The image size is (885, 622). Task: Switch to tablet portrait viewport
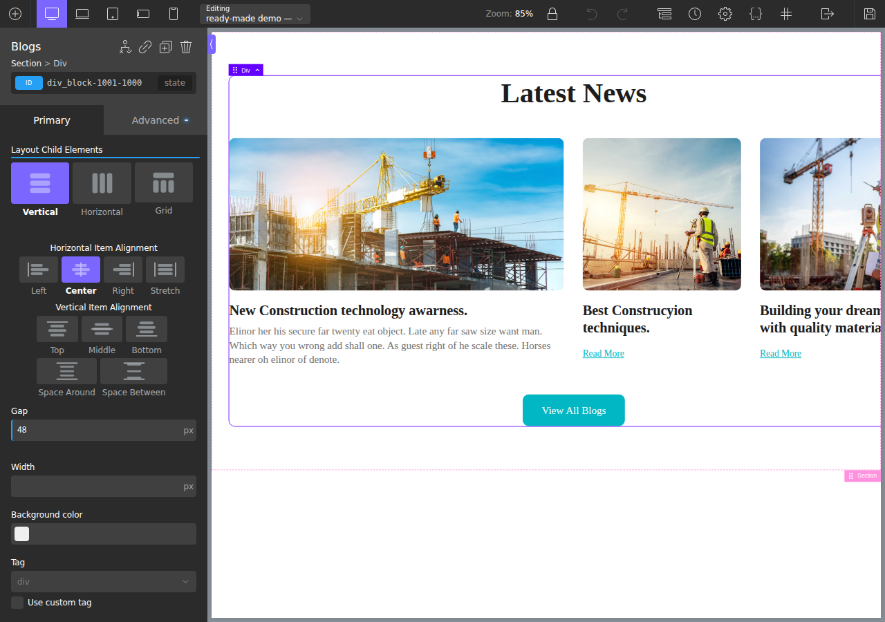point(113,14)
